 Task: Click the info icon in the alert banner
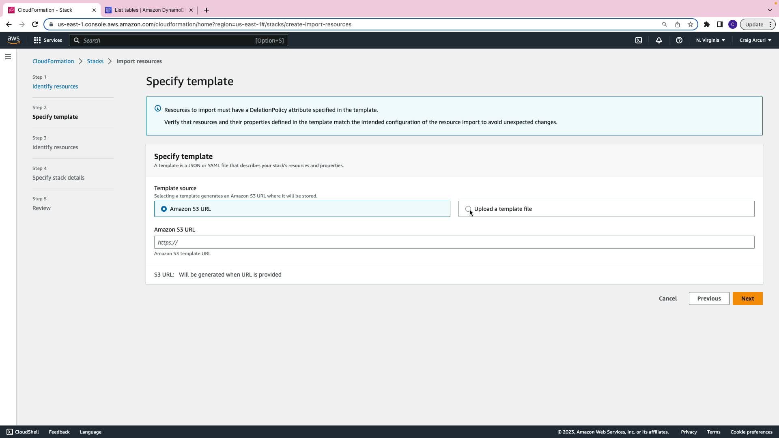point(158,109)
